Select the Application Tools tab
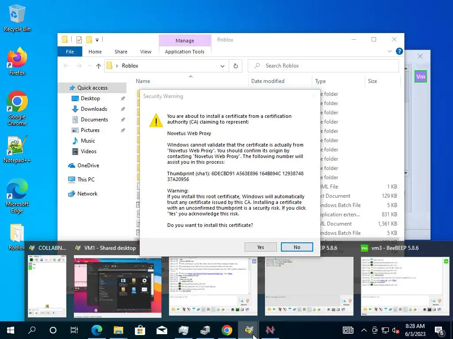The width and height of the screenshot is (453, 339). tap(184, 52)
